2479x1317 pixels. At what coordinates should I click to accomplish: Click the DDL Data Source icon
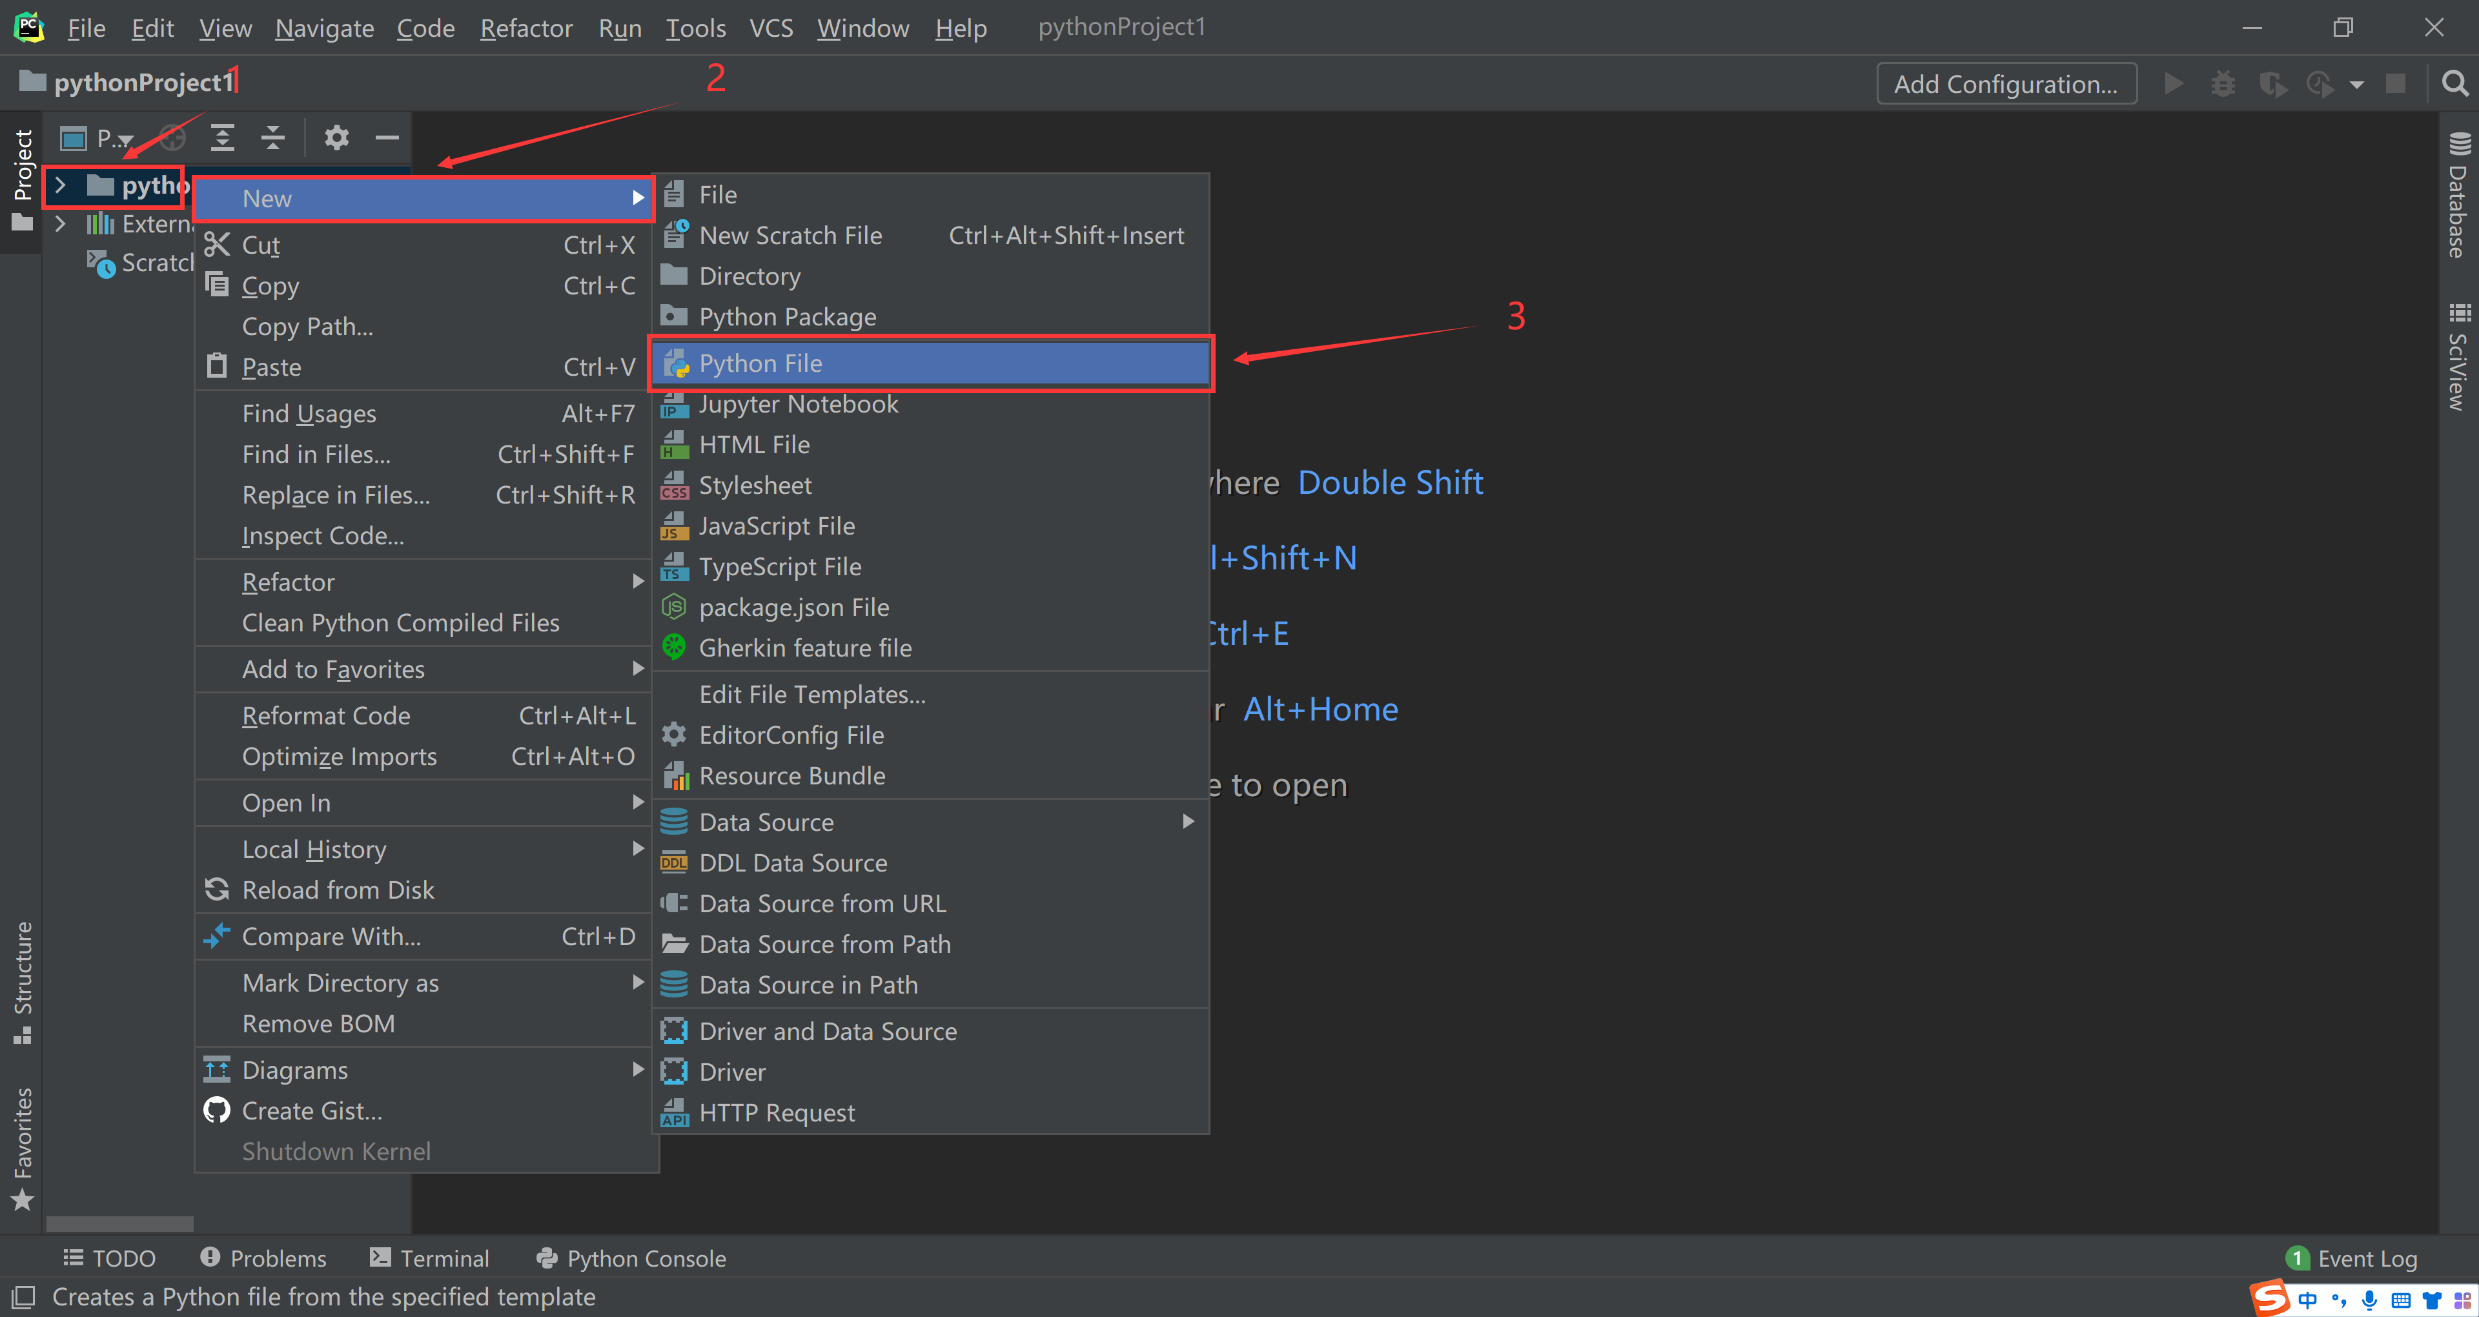[673, 863]
